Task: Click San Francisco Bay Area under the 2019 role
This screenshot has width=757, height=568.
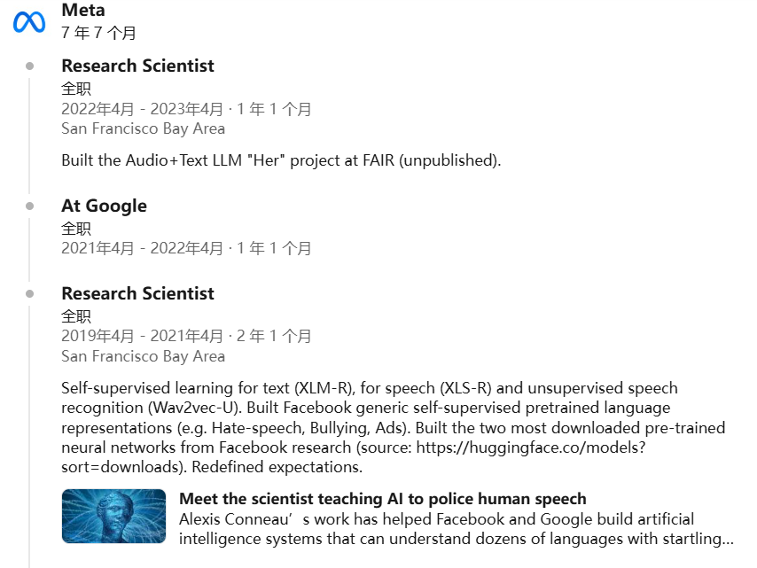Action: click(143, 356)
